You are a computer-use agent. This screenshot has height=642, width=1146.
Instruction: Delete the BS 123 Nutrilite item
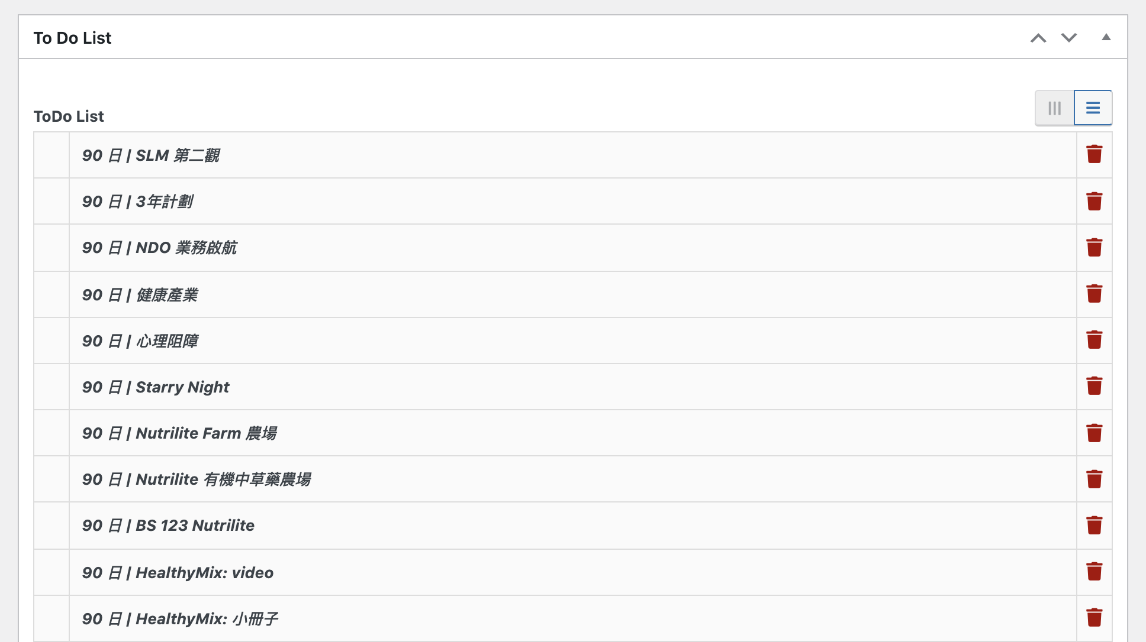[1094, 525]
